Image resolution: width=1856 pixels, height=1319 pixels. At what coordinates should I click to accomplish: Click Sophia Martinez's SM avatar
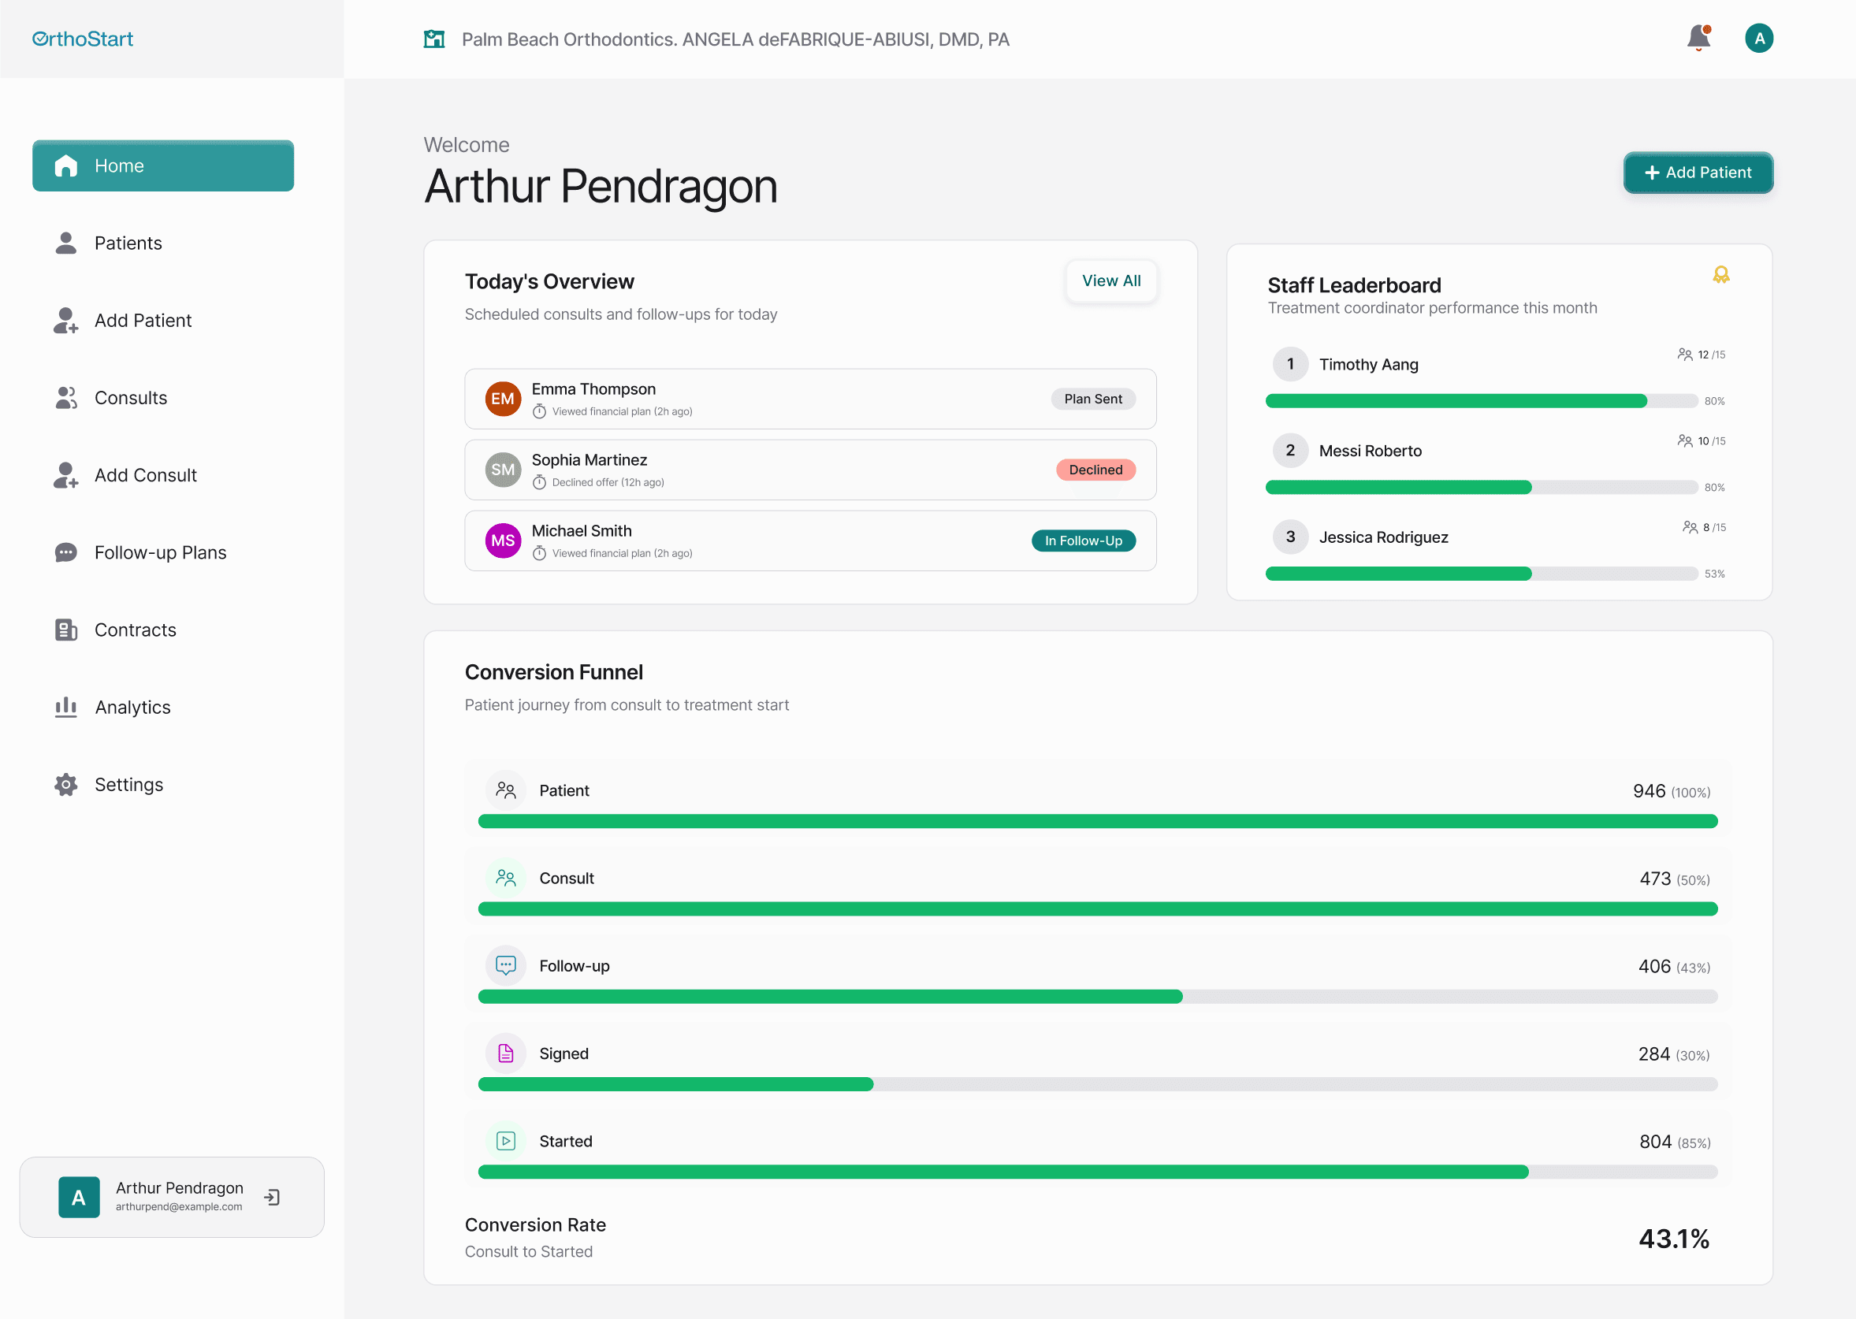503,470
